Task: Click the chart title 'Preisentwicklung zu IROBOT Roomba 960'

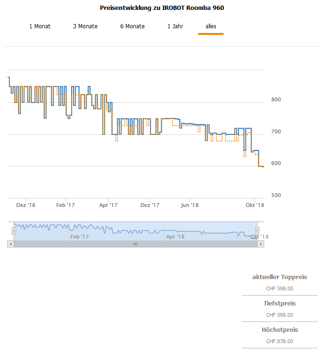Action: click(162, 8)
